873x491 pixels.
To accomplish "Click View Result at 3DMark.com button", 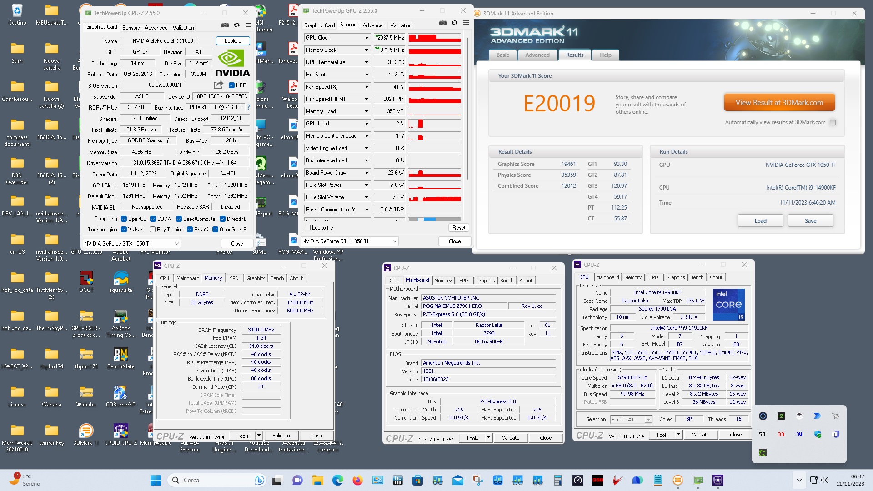I will coord(779,103).
